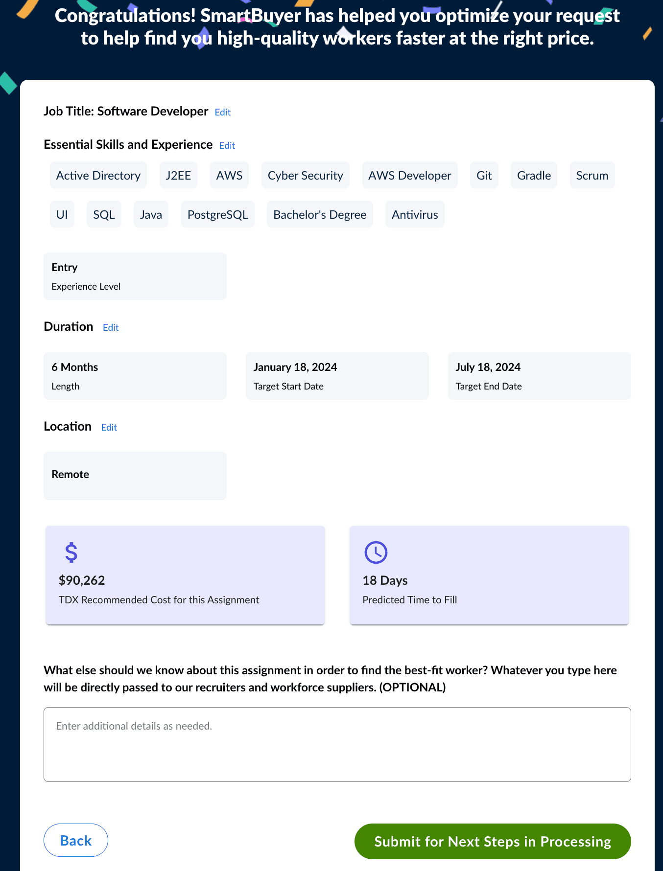
Task: Select the UI skill tag
Action: tap(62, 214)
